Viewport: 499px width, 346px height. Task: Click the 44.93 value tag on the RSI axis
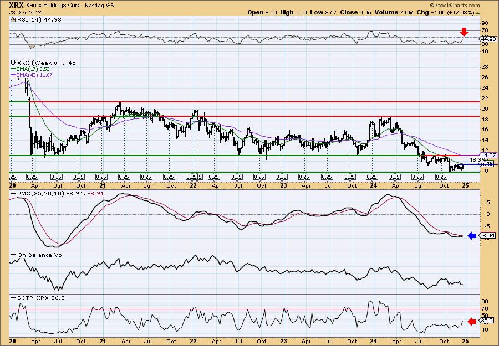coord(487,39)
